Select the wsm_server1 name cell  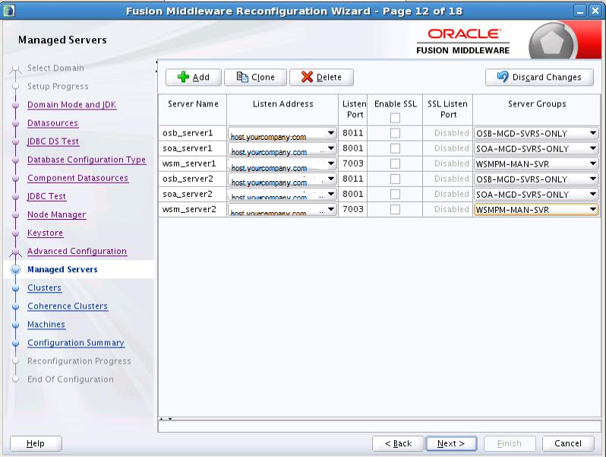(192, 163)
